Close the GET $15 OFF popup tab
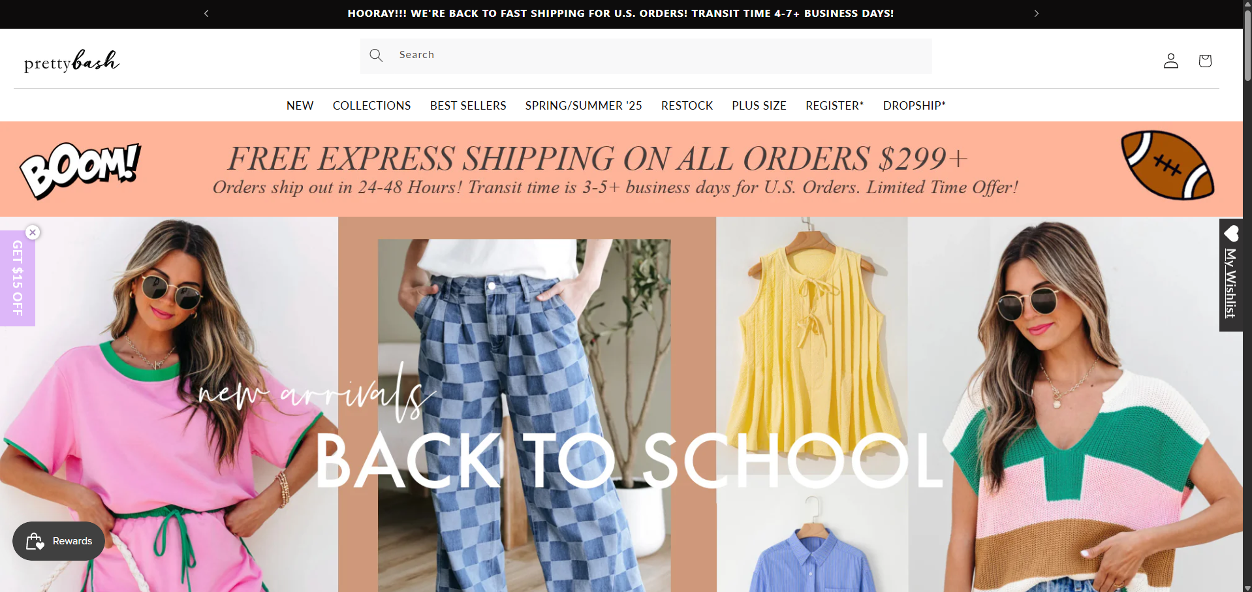Viewport: 1252px width, 592px height. pos(33,232)
